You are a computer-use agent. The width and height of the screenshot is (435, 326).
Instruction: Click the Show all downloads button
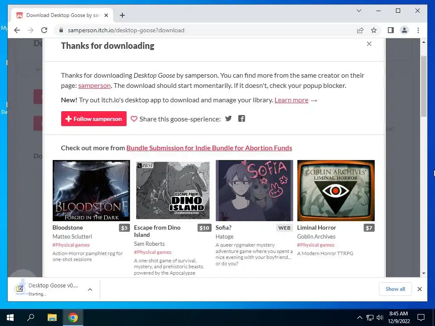(395, 289)
